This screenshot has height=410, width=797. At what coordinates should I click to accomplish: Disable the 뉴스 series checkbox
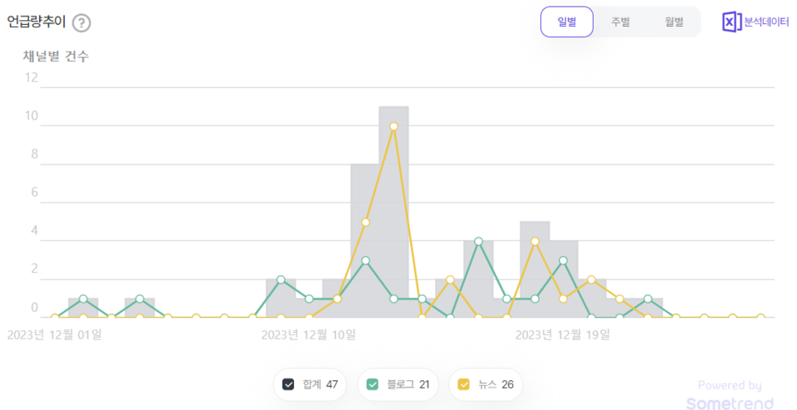464,384
